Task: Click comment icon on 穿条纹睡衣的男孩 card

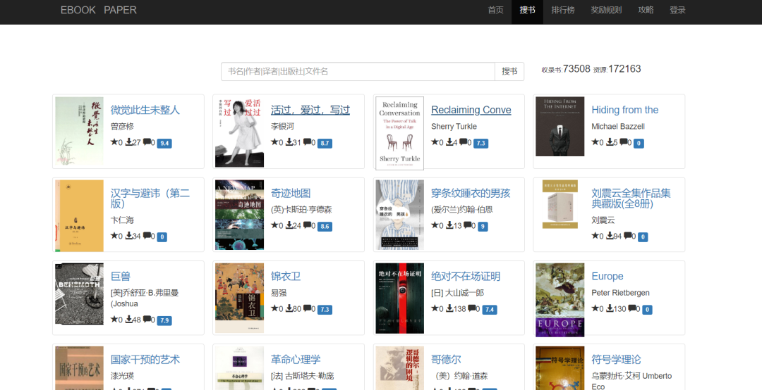Action: pos(468,225)
